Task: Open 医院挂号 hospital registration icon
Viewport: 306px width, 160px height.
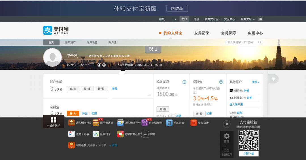Action: [x=96, y=134]
